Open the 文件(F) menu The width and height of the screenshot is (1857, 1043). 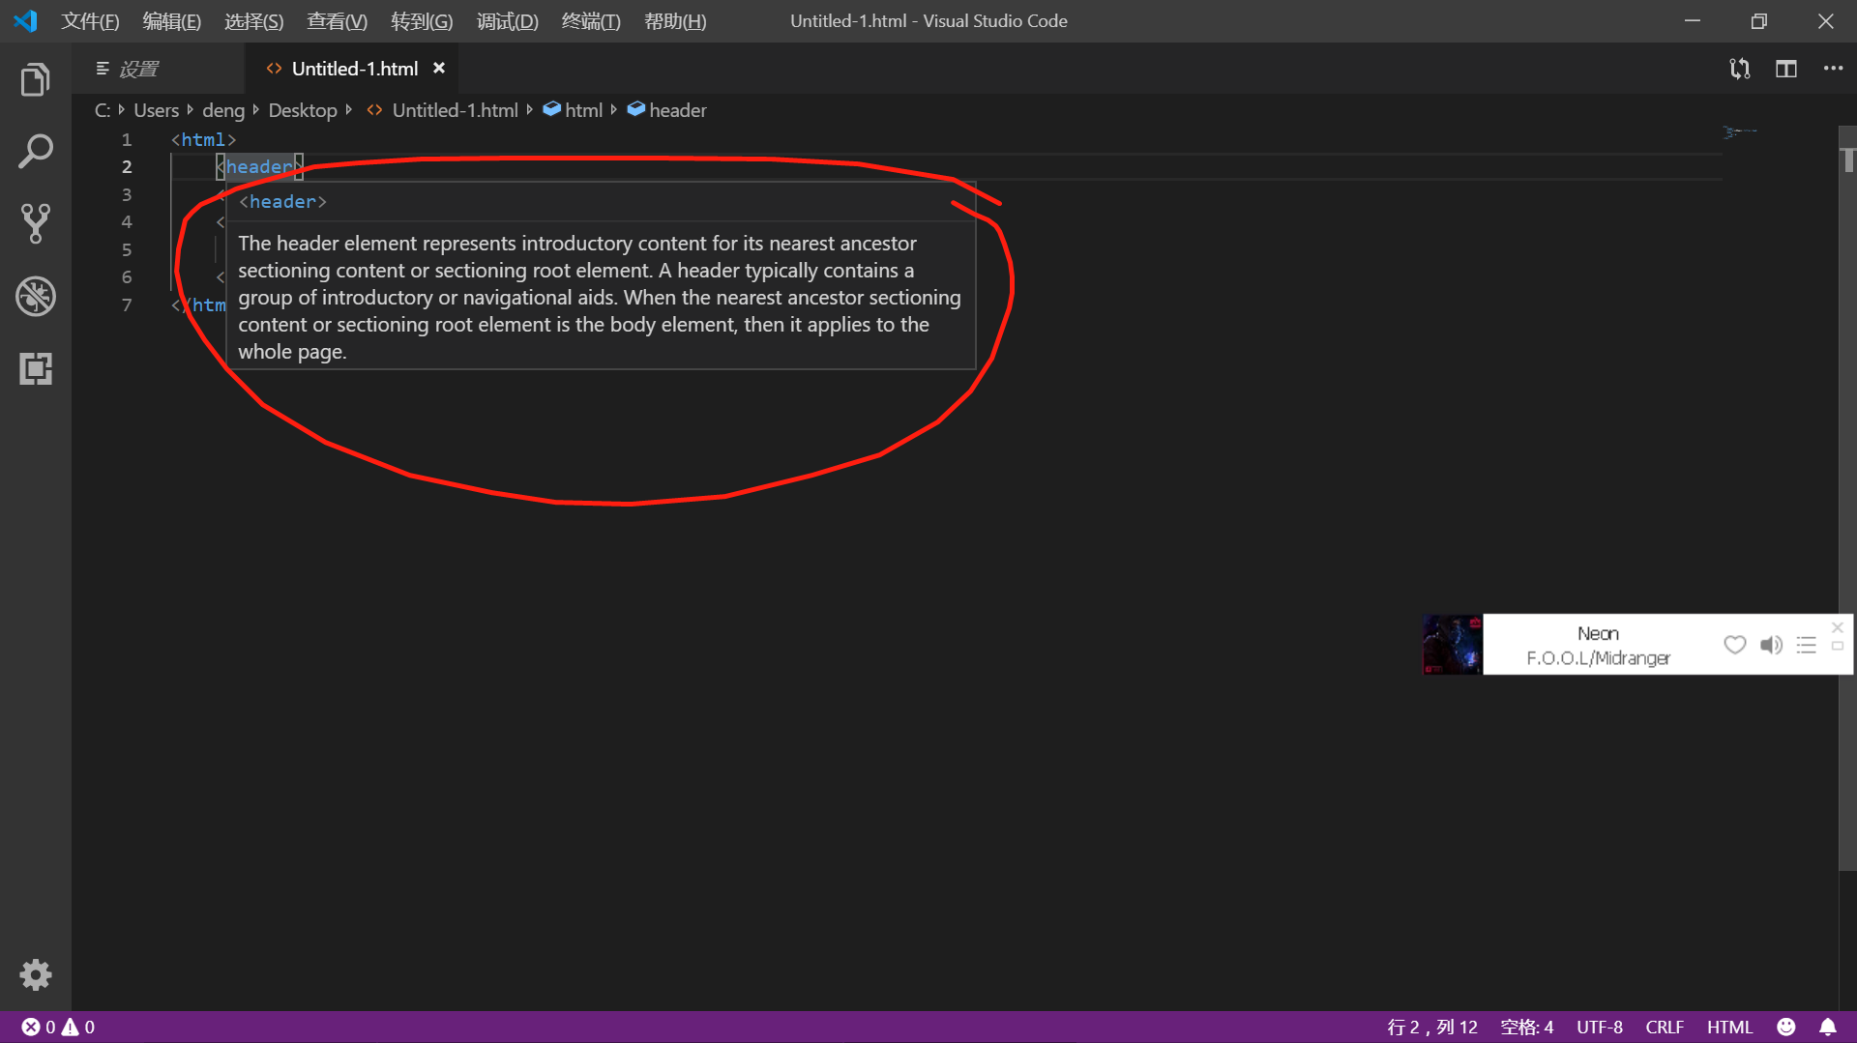pyautogui.click(x=90, y=21)
